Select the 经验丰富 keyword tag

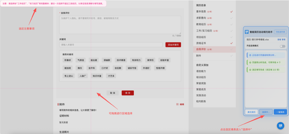point(165,60)
